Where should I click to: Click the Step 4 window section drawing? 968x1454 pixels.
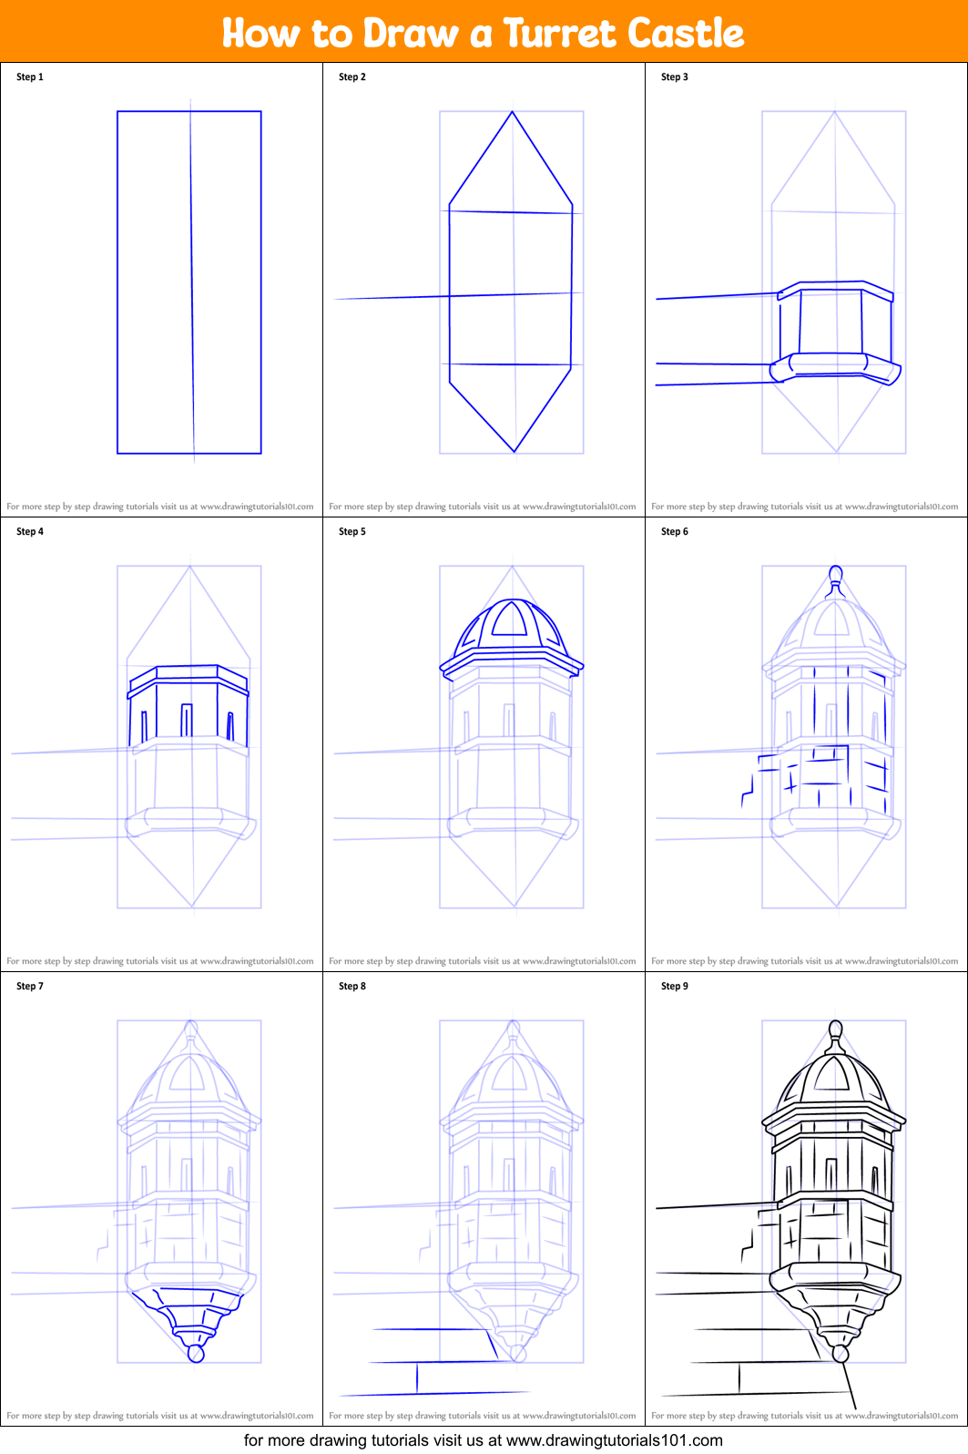pos(189,706)
